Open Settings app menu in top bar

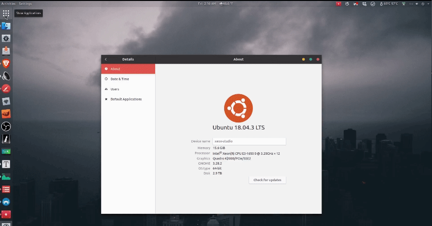pyautogui.click(x=25, y=4)
